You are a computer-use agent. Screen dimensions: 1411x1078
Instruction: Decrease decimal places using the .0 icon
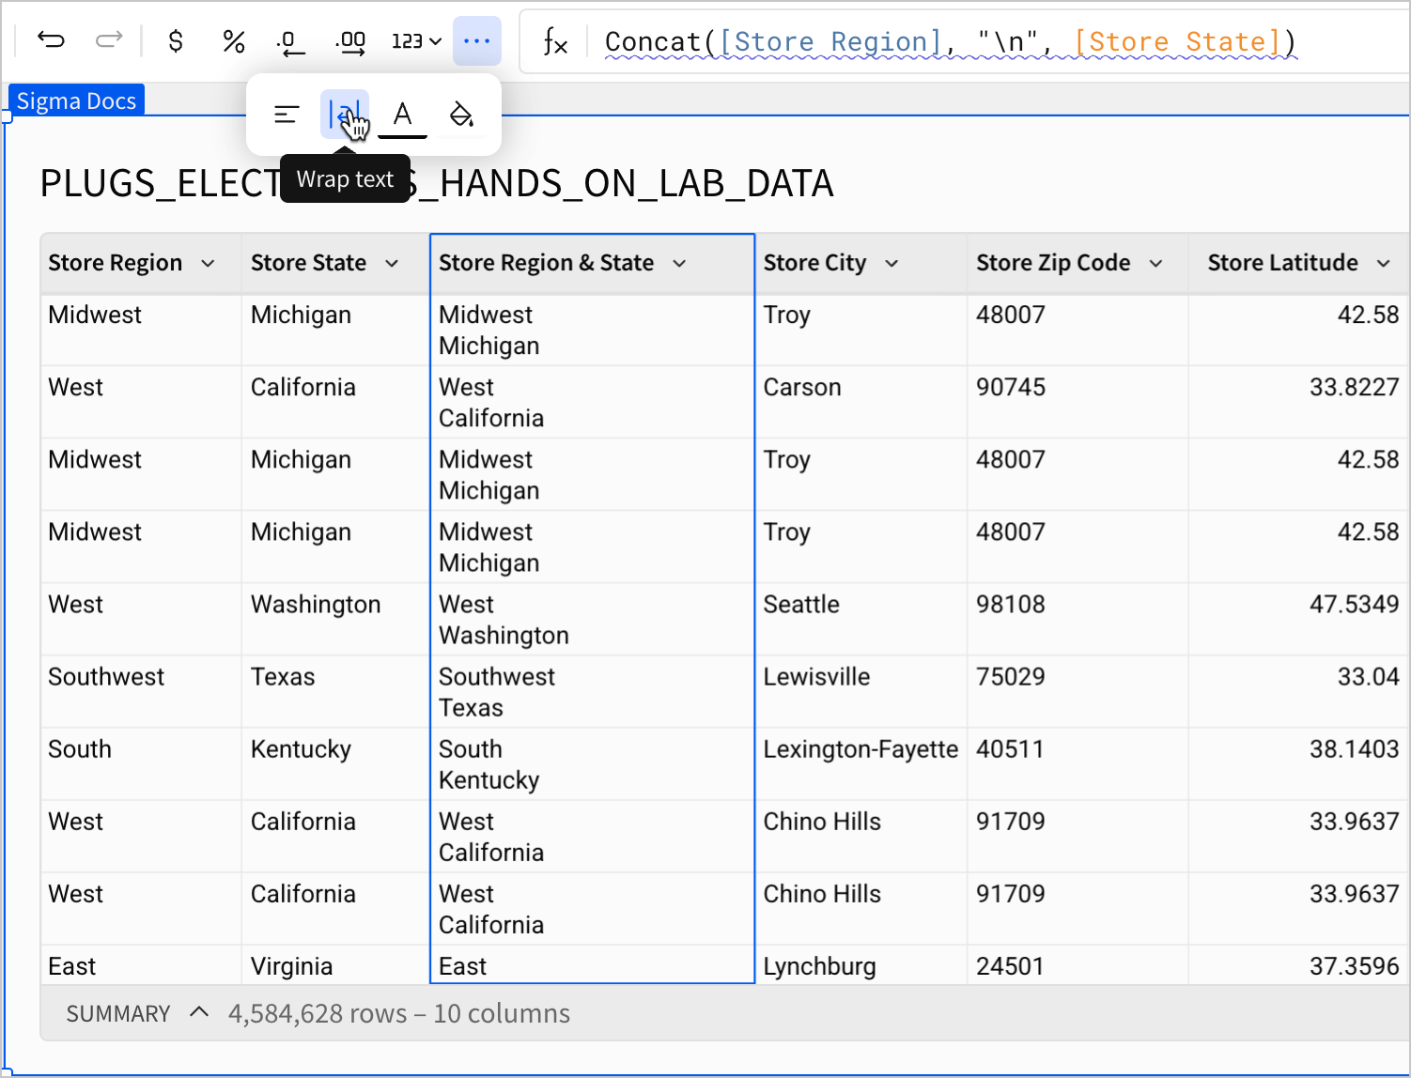(x=290, y=40)
